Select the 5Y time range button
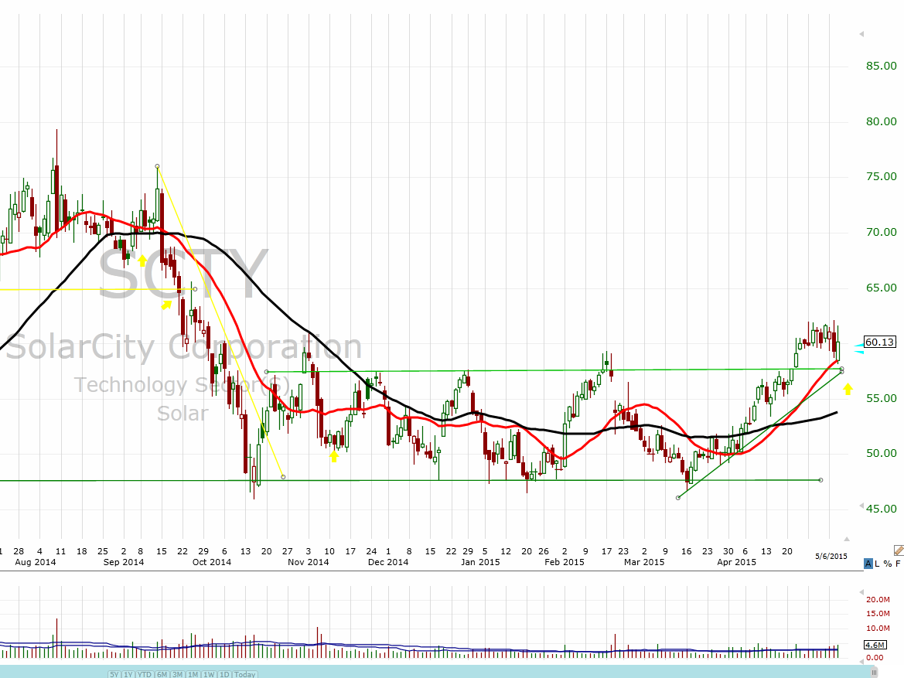The image size is (904, 678). [114, 674]
